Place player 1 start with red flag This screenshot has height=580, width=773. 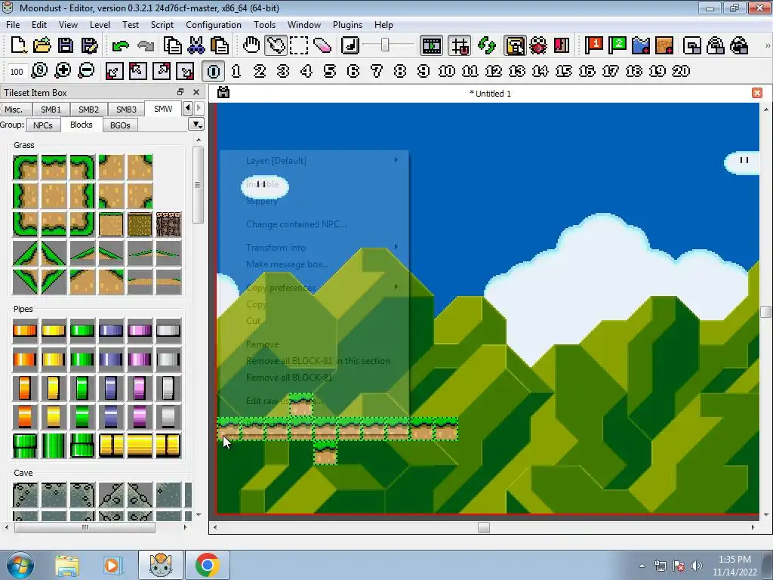(593, 45)
